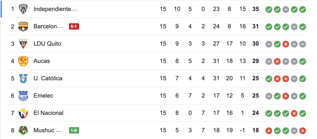
Task: Click the El Nacional club crest
Action: click(23, 113)
